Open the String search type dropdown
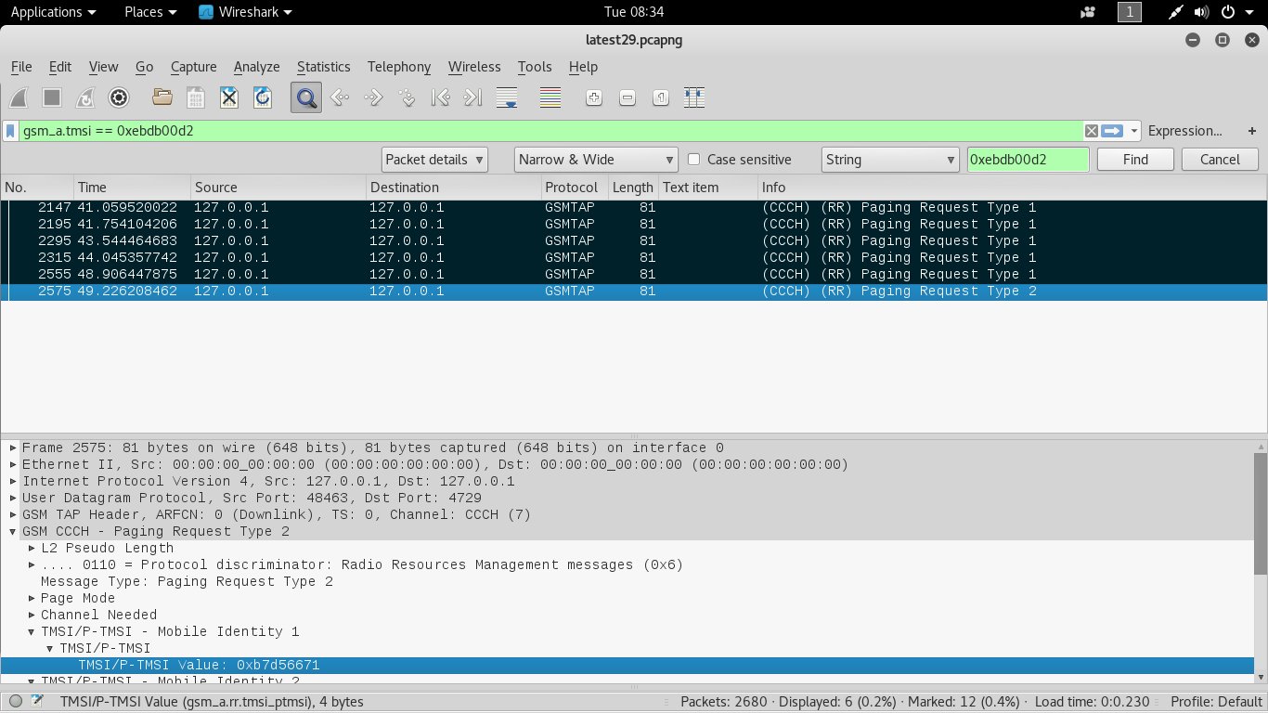This screenshot has height=713, width=1268. coord(890,160)
